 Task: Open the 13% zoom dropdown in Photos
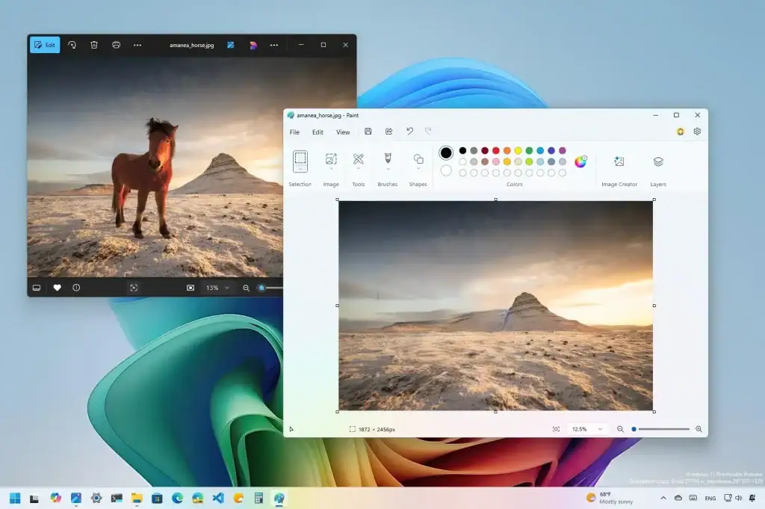point(216,288)
